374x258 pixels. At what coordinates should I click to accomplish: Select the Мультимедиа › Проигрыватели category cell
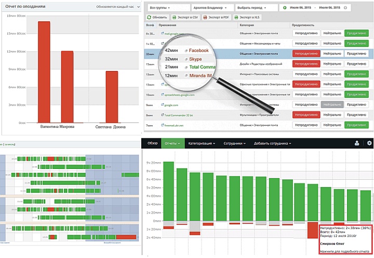point(259,115)
